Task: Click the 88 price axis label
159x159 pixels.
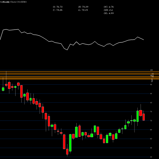Action: click(151, 93)
